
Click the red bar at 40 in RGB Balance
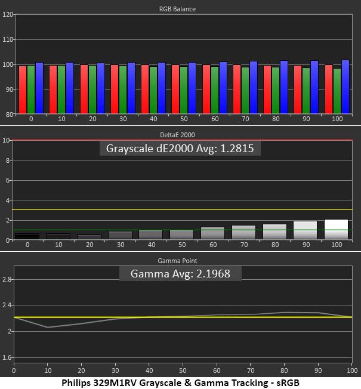pyautogui.click(x=145, y=89)
